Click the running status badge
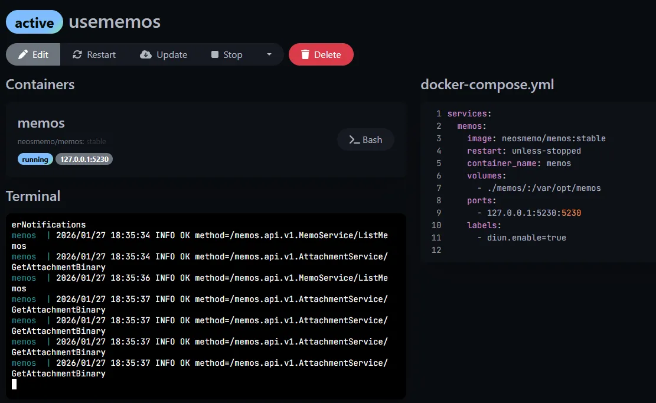Viewport: 656px width, 403px height. click(35, 159)
